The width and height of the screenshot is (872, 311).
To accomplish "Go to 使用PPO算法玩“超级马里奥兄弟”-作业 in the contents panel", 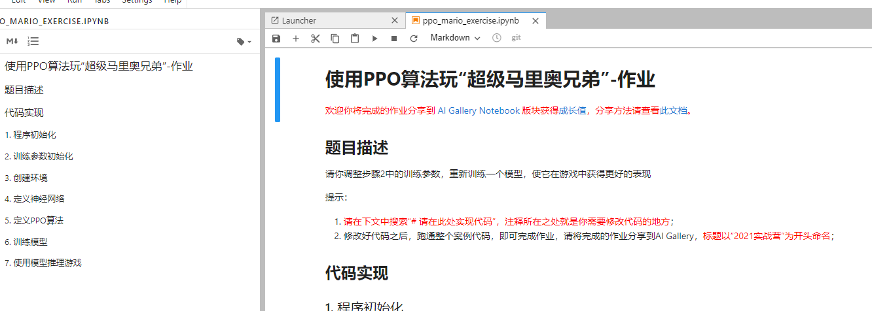I will [x=99, y=67].
